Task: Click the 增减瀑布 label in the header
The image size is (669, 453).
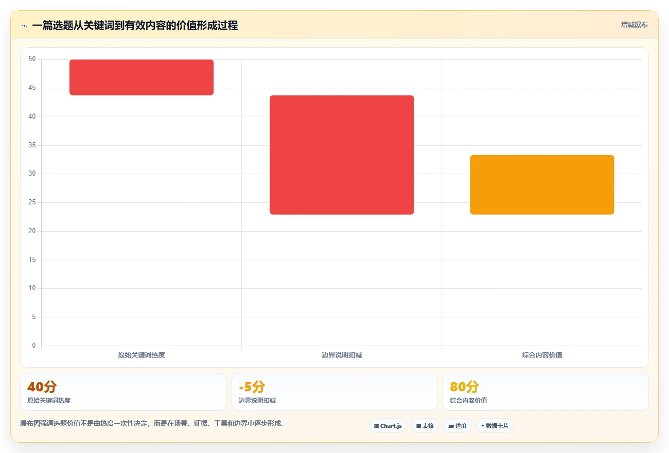Action: 634,25
